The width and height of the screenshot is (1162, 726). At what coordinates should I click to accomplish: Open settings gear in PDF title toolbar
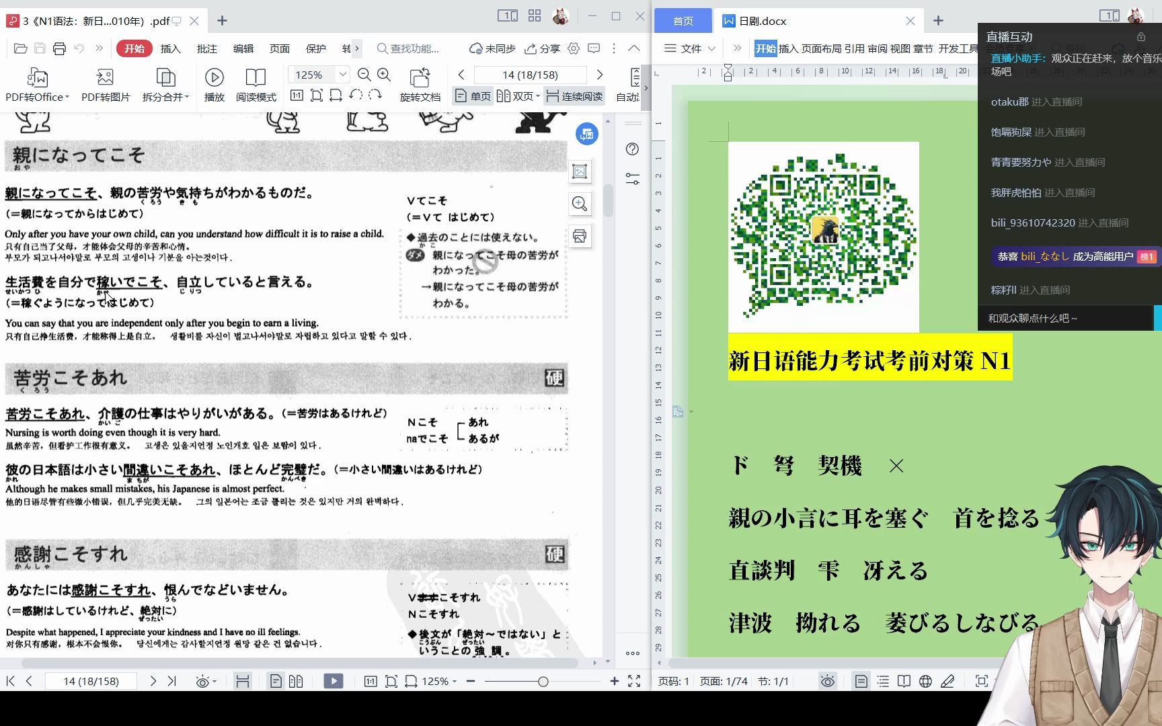coord(574,48)
